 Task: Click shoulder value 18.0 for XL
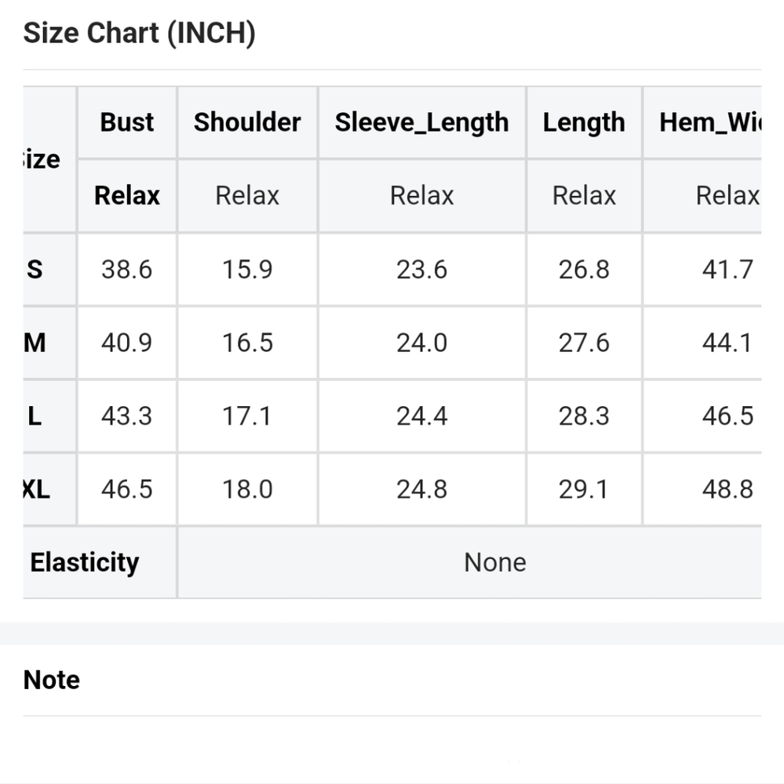coord(247,489)
